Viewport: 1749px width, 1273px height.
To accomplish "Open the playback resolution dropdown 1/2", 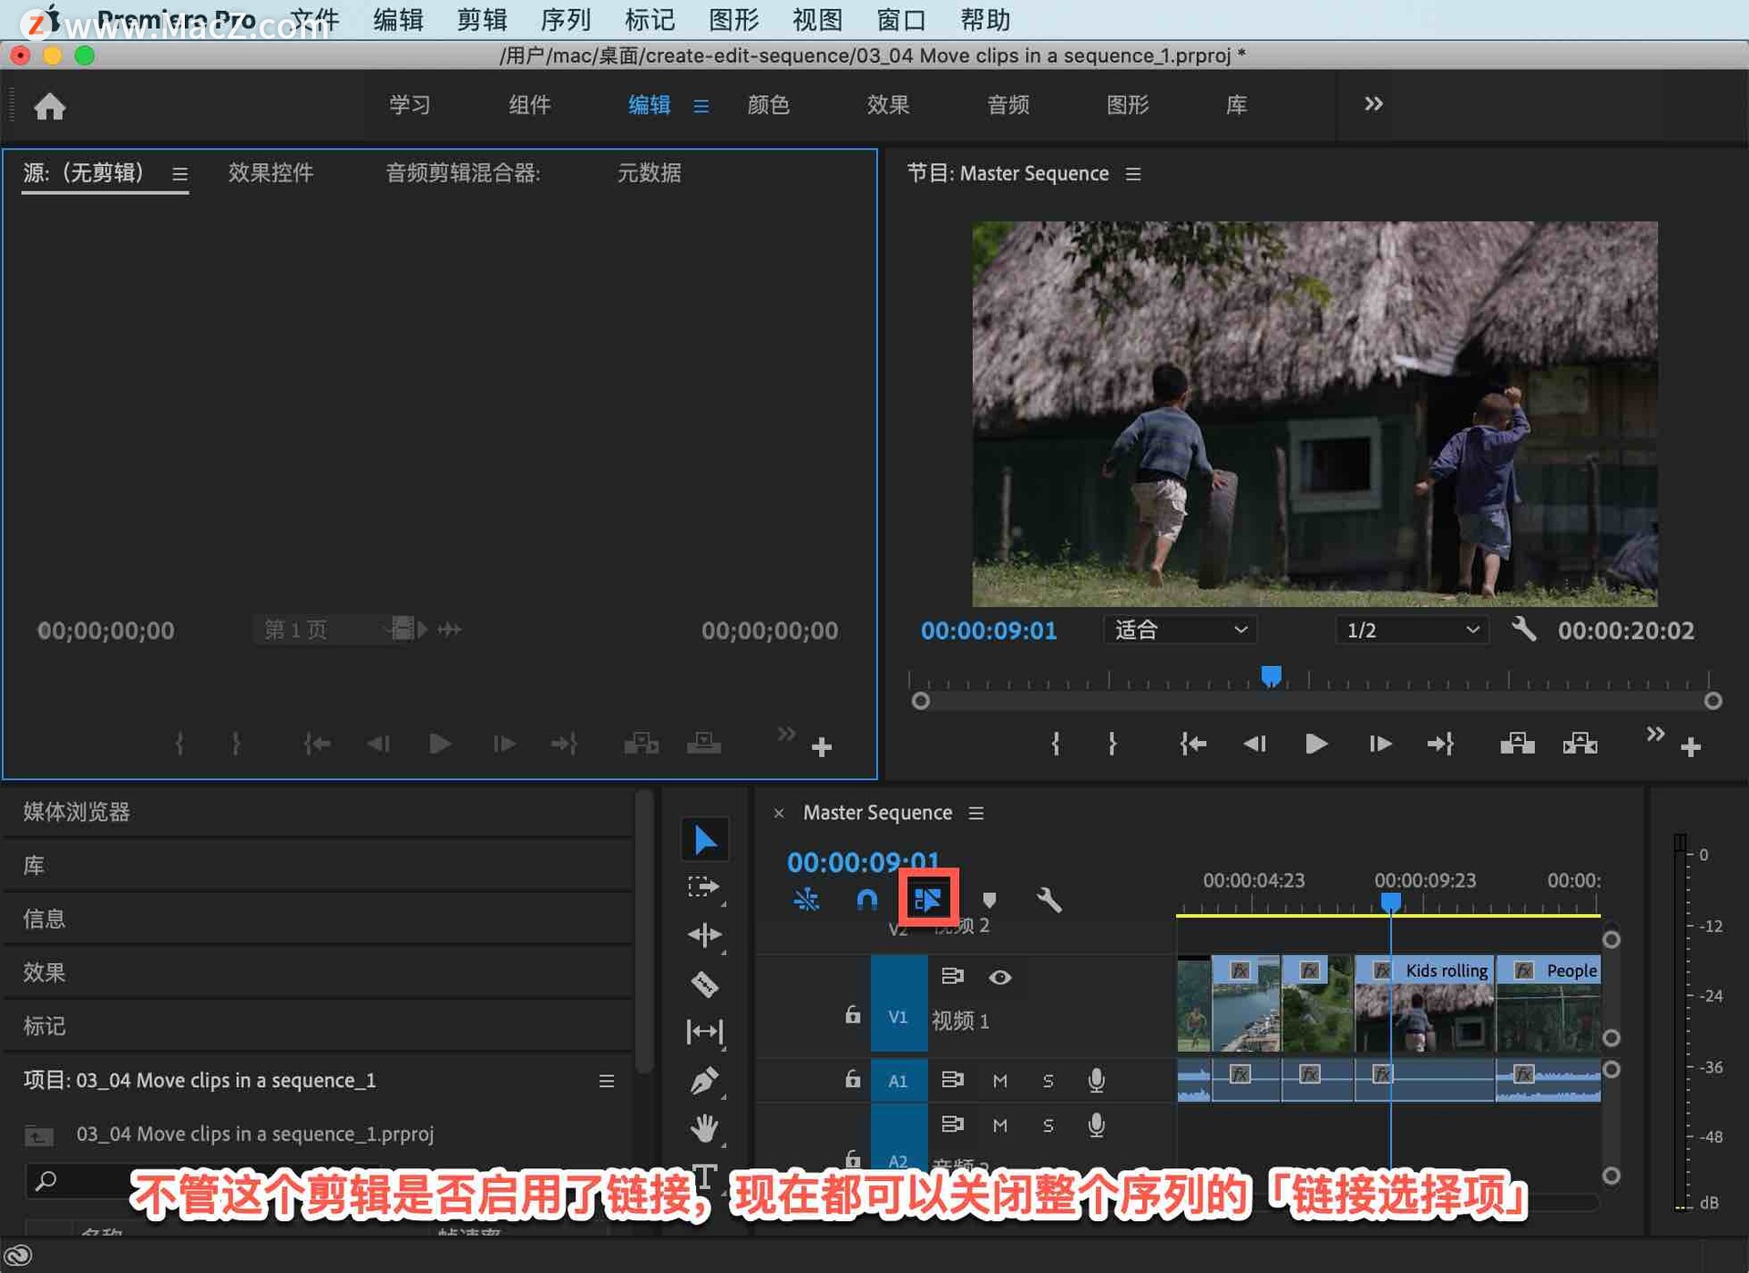I will 1411,630.
